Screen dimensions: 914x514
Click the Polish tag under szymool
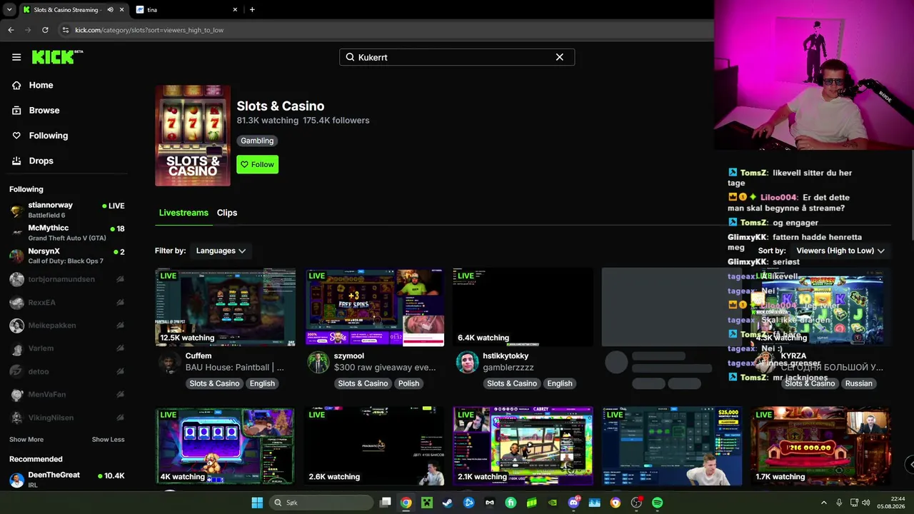point(408,383)
